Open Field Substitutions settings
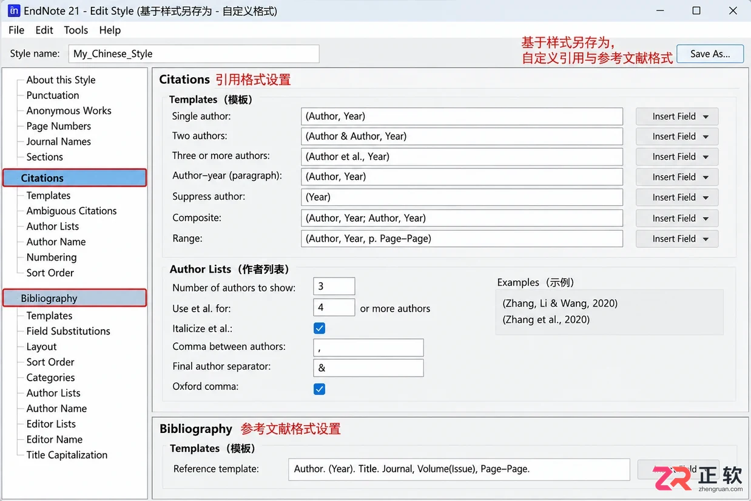The height and width of the screenshot is (501, 751). tap(68, 331)
